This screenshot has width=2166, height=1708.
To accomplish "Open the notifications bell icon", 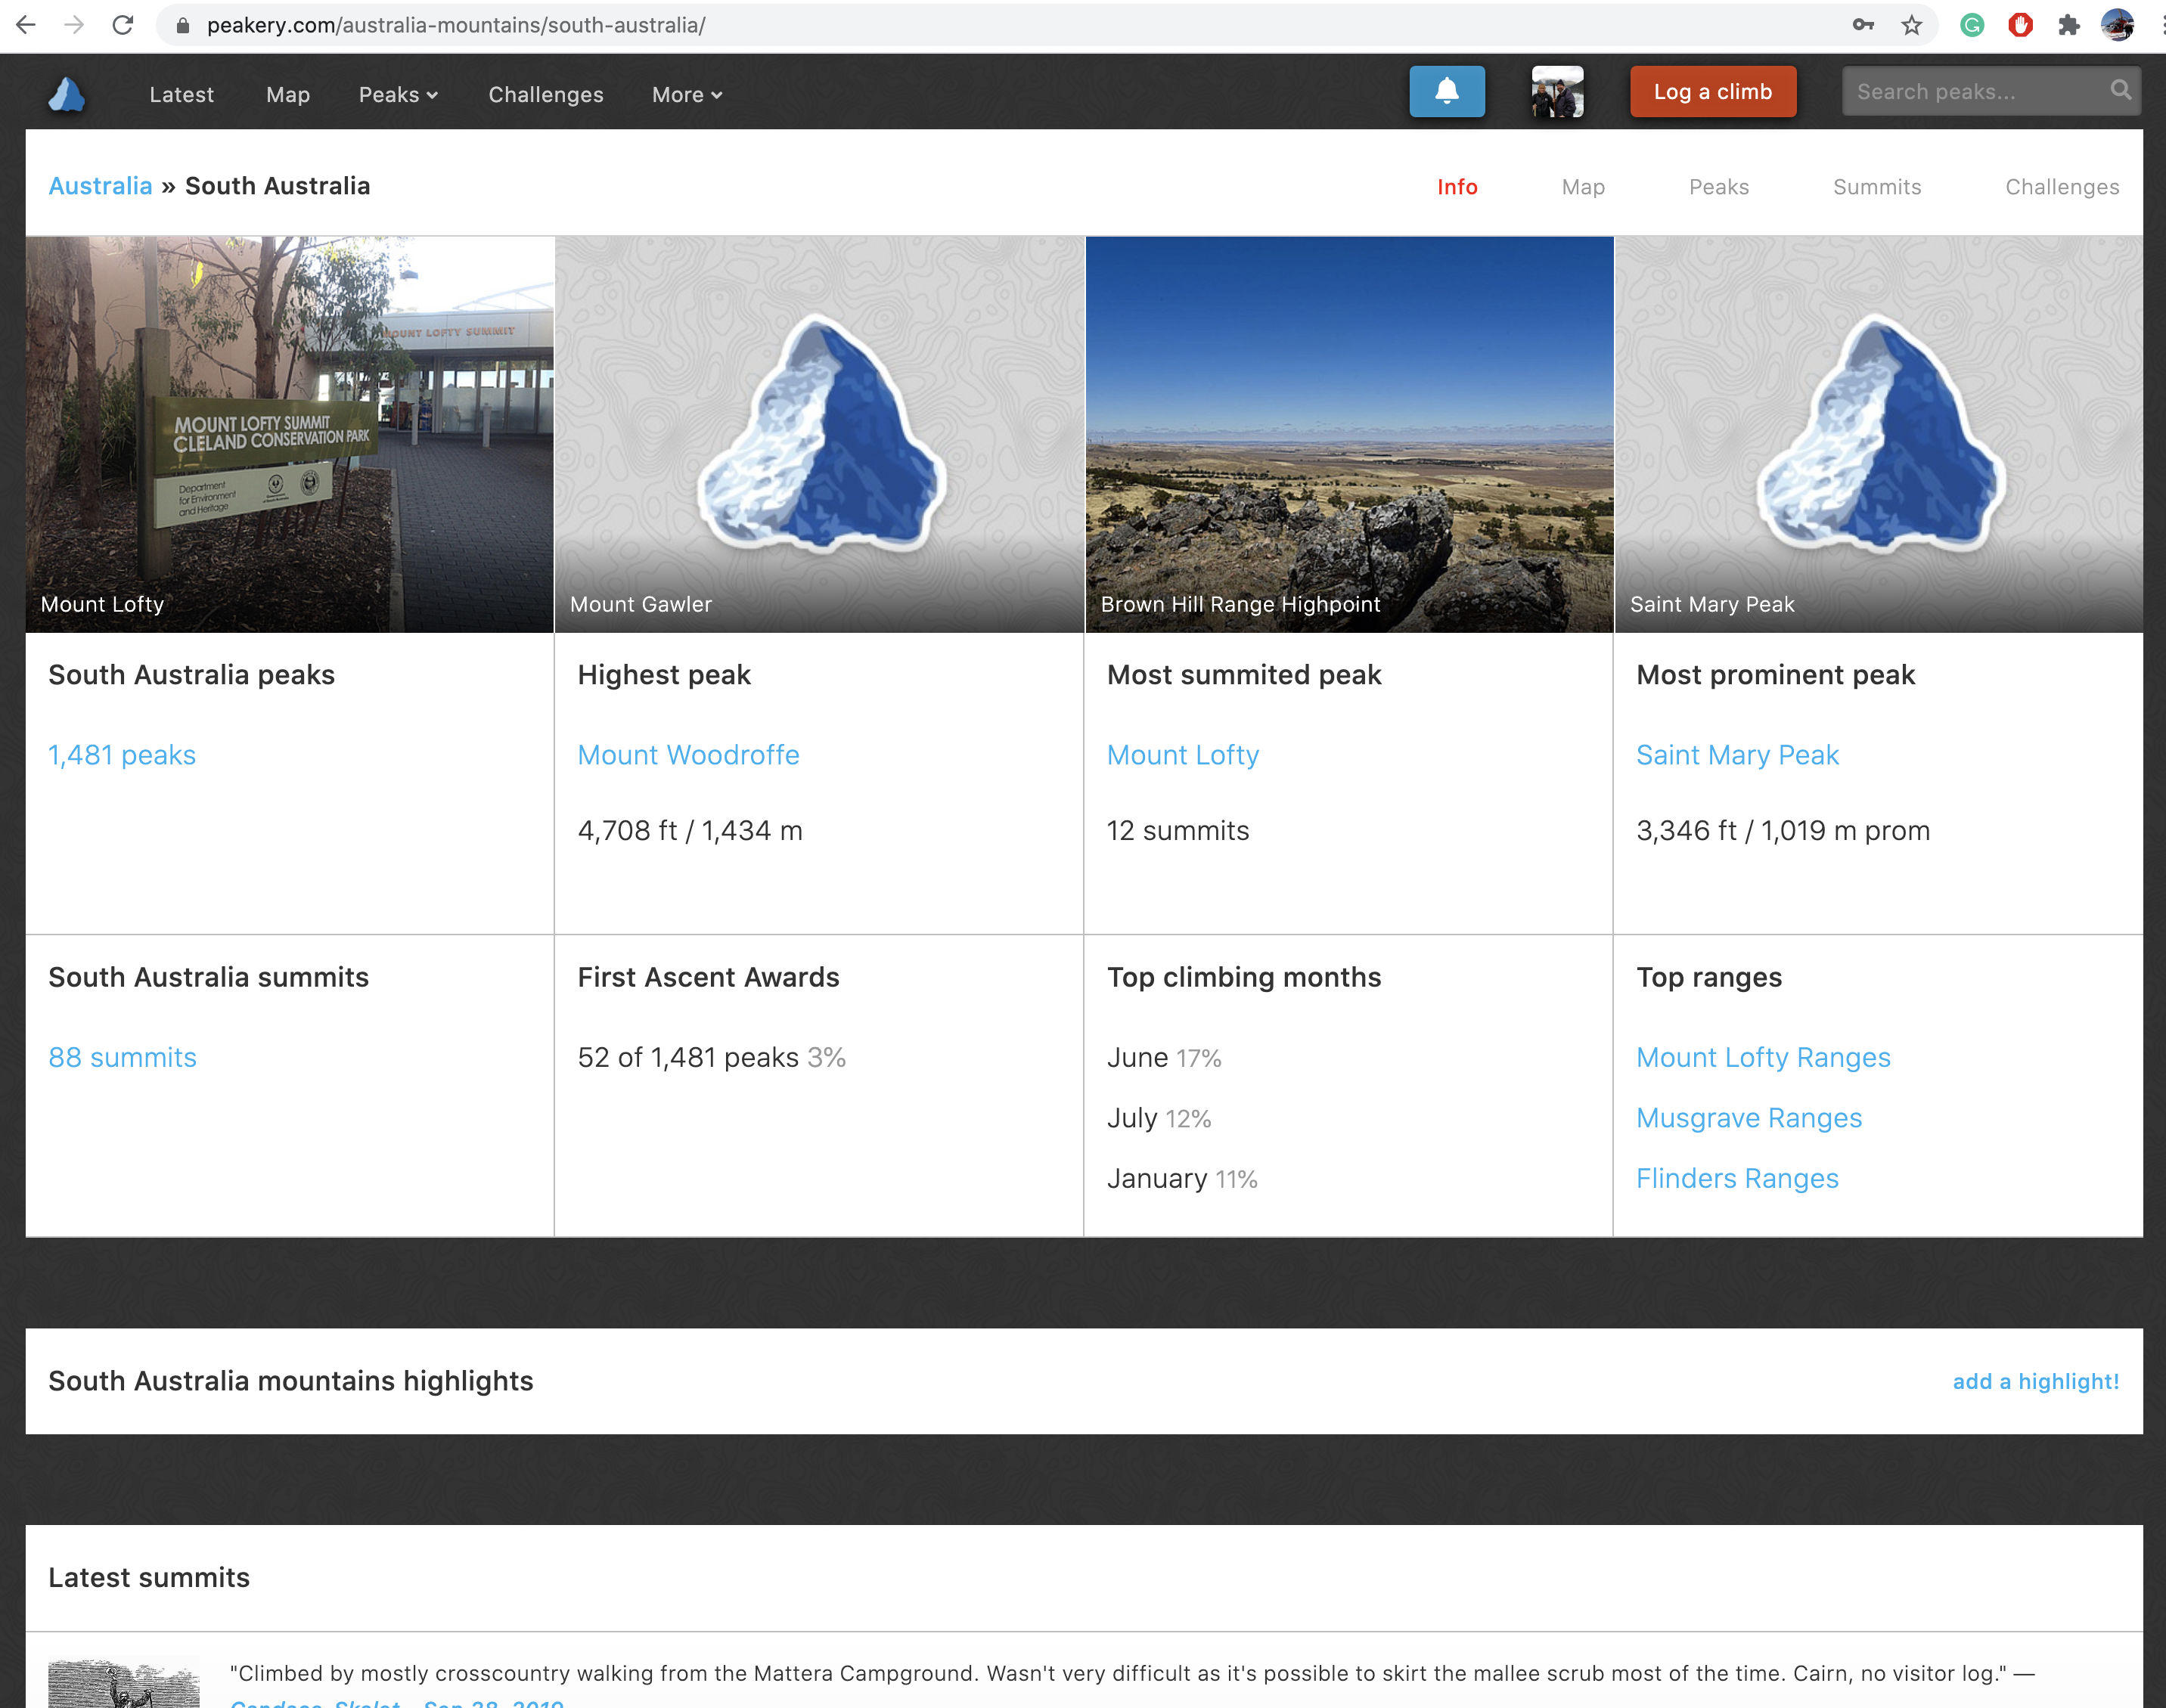I will [1446, 92].
